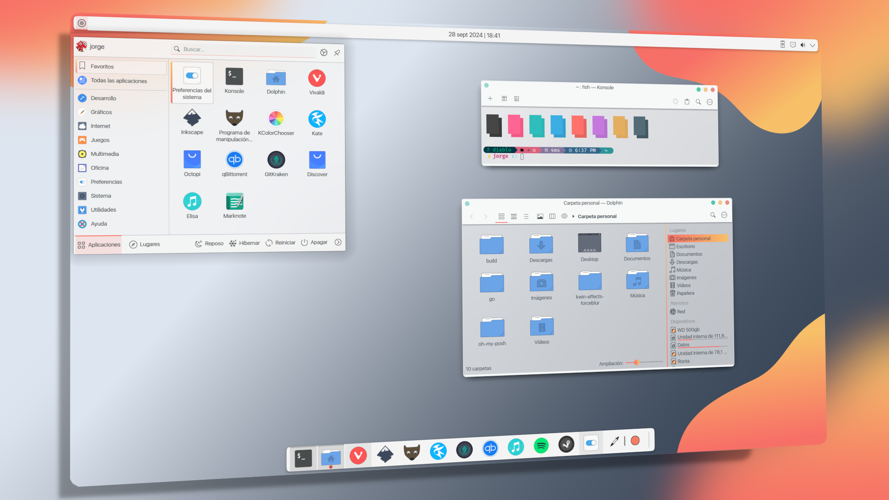Select Todas las aplicaciones category
The height and width of the screenshot is (500, 889).
pos(121,81)
